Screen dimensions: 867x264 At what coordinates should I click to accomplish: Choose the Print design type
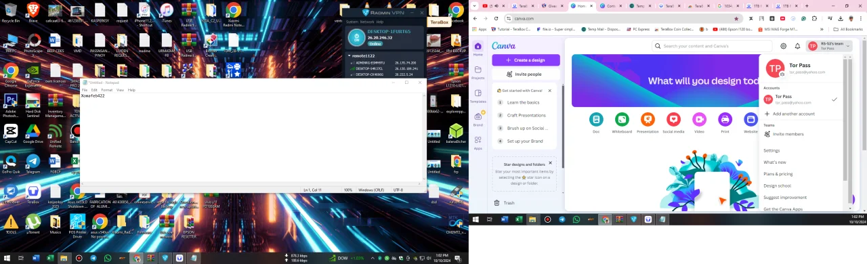725,122
